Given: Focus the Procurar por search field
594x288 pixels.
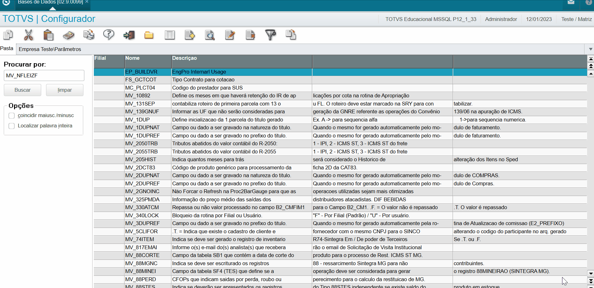Looking at the screenshot, I should [x=44, y=75].
